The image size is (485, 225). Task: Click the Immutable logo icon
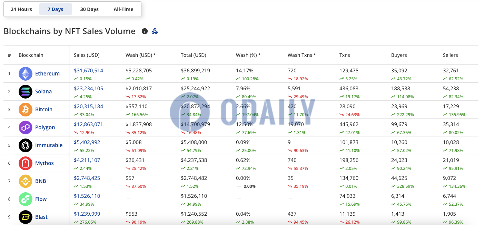coord(26,145)
